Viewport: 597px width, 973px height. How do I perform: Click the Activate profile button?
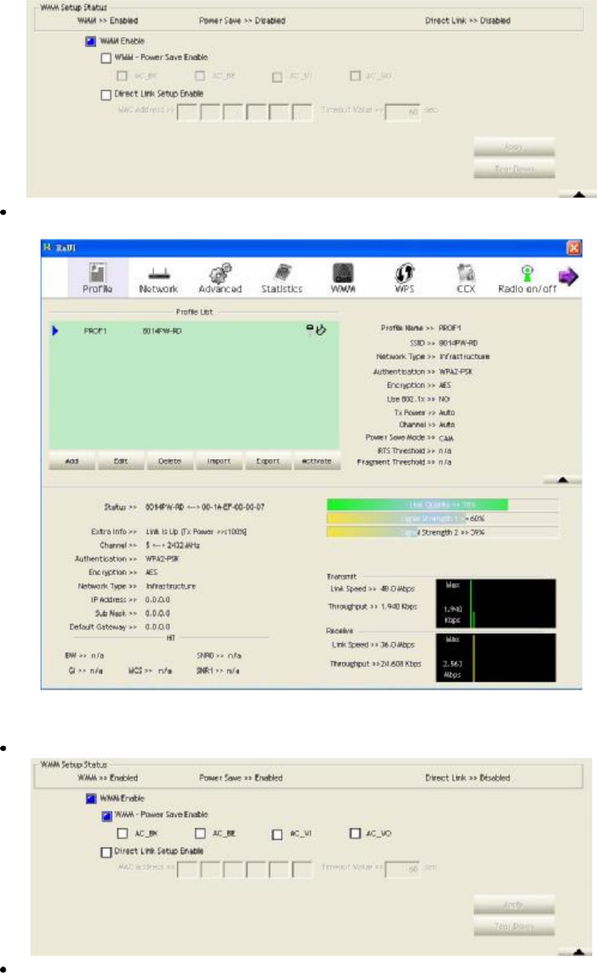[x=317, y=461]
